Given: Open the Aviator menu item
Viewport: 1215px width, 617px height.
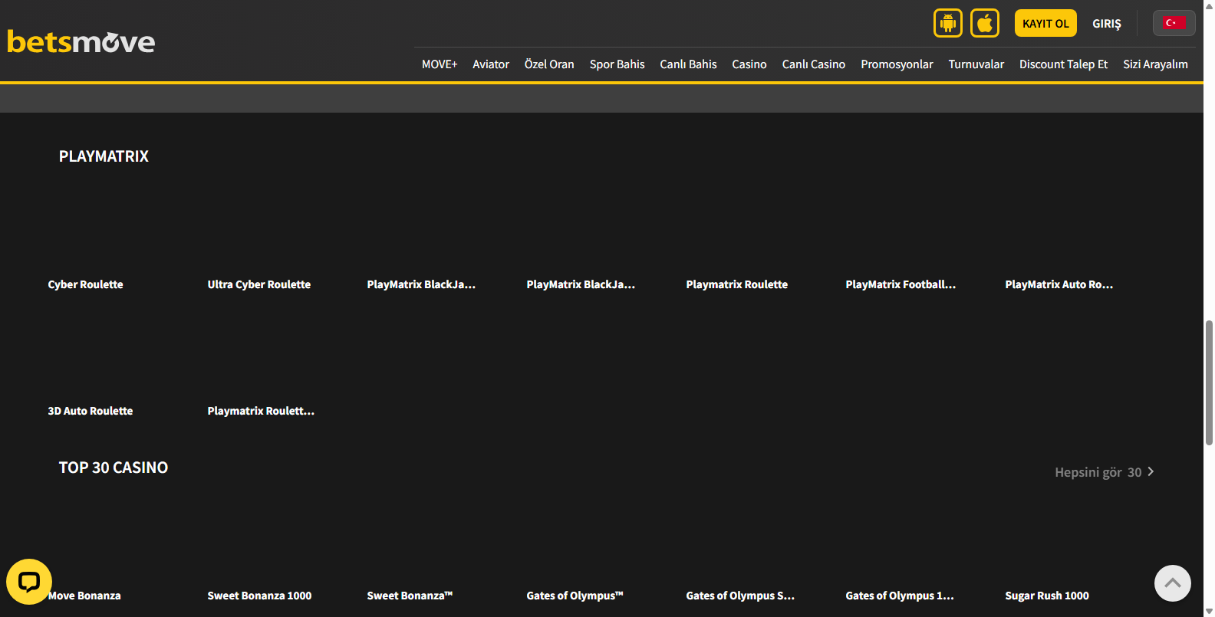Looking at the screenshot, I should pyautogui.click(x=491, y=64).
